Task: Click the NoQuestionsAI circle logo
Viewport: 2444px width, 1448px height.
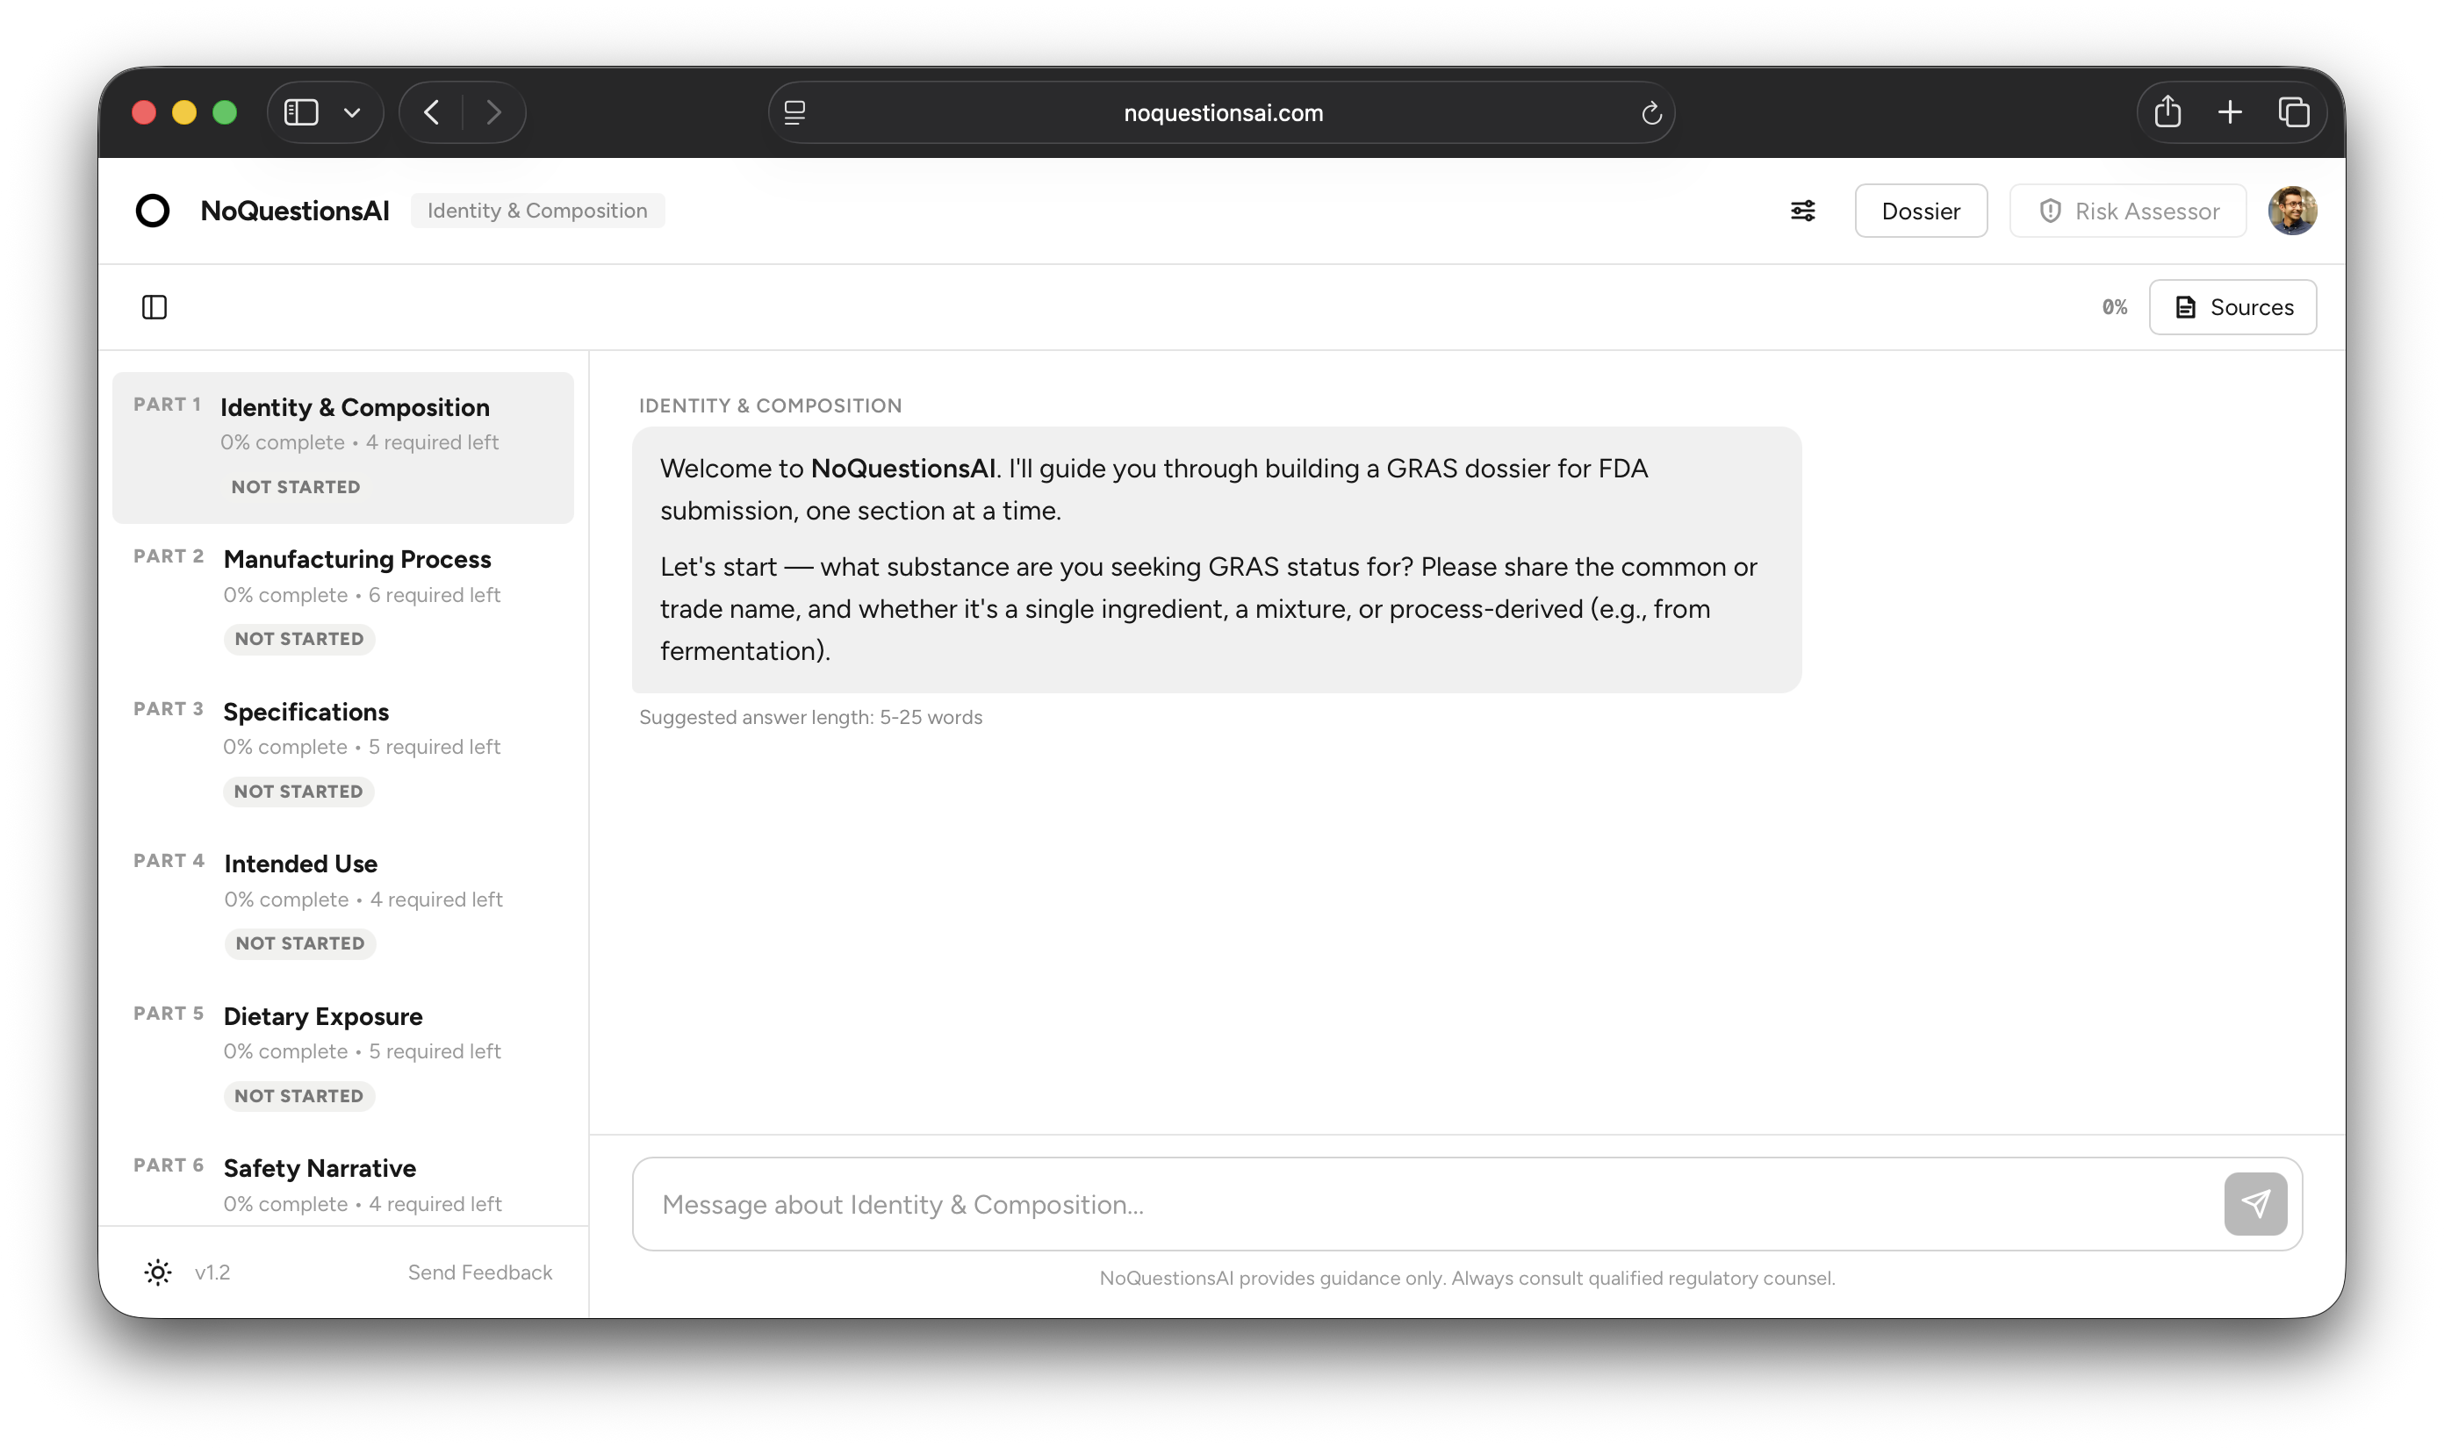Action: [152, 211]
